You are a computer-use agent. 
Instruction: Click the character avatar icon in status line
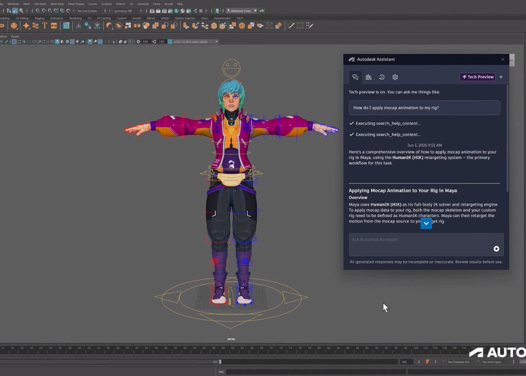coord(217,11)
